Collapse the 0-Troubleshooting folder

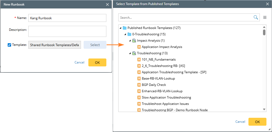[x=125, y=34]
